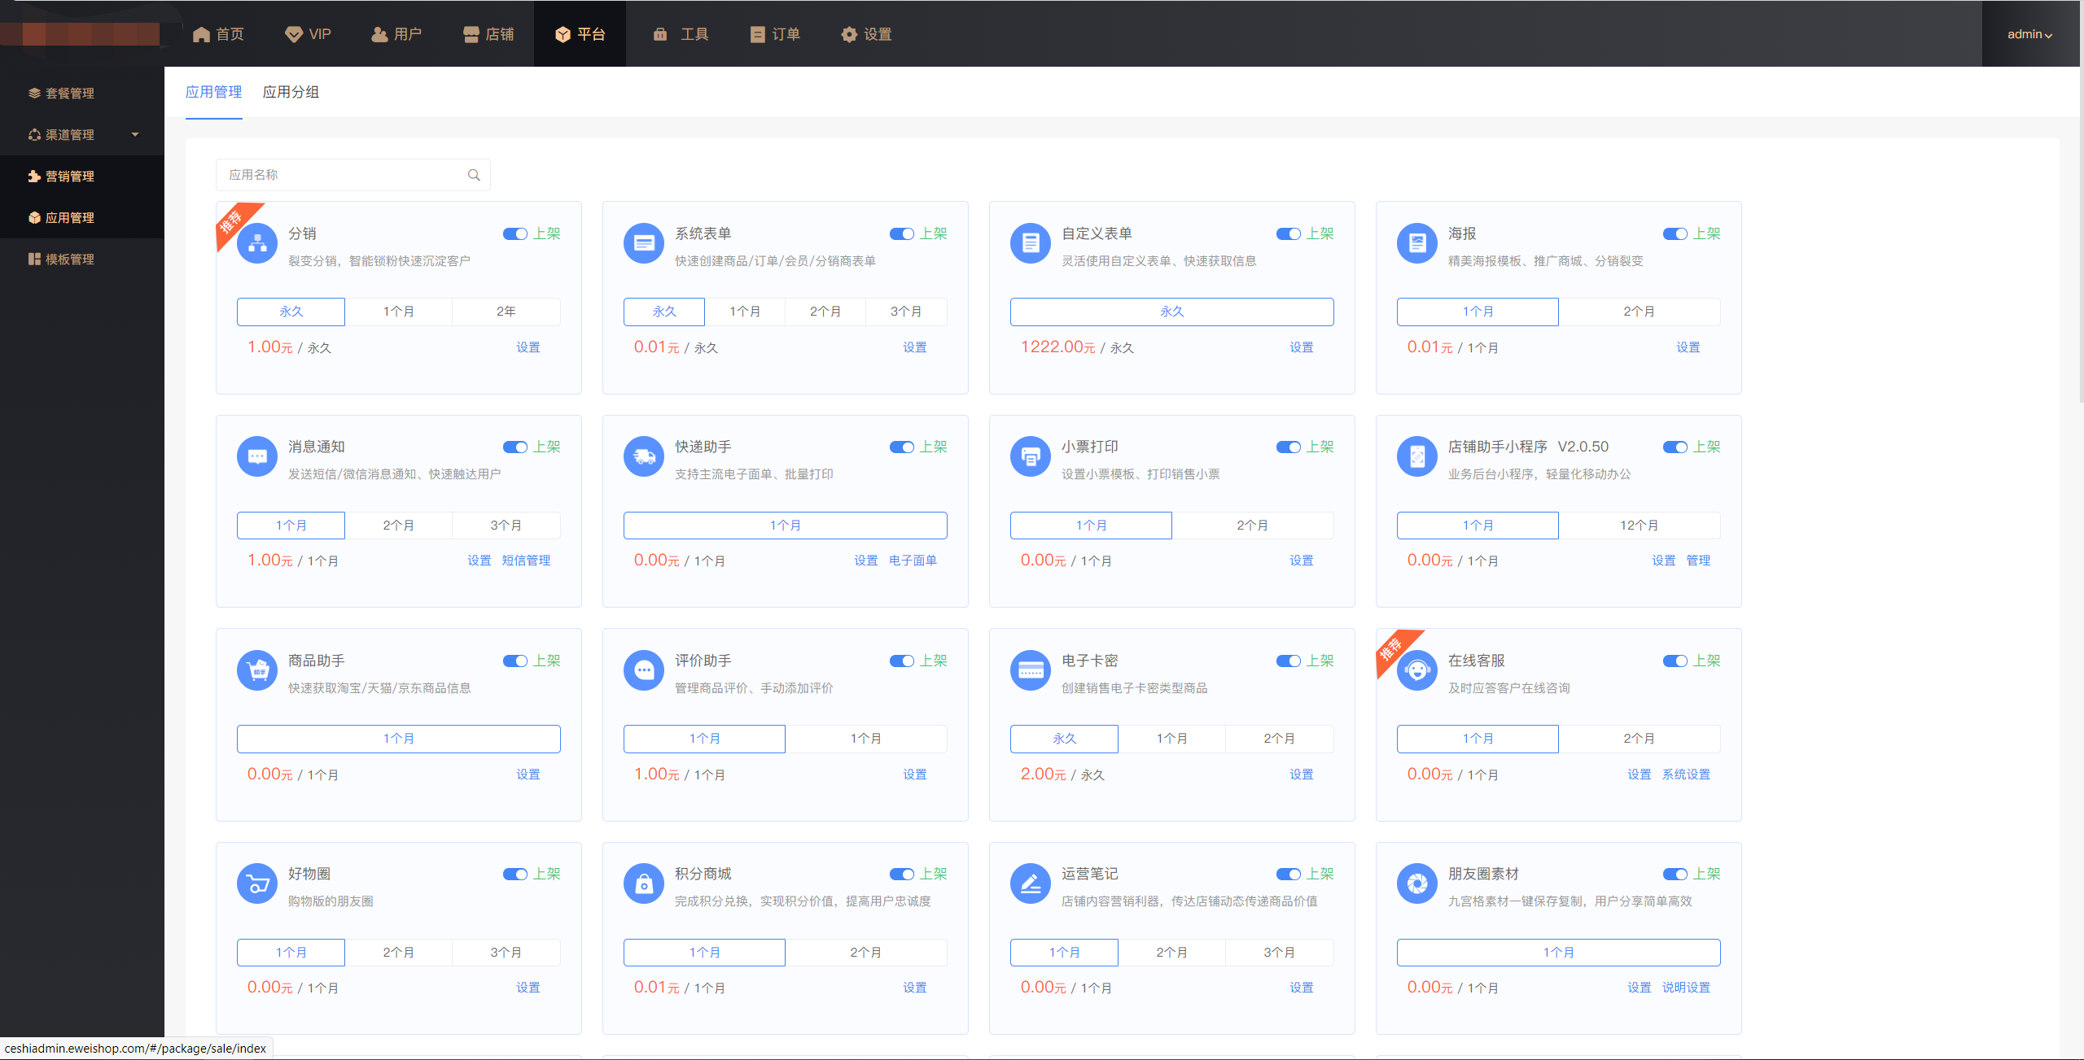This screenshot has height=1060, width=2084.
Task: Open the admin account dropdown
Action: coord(2029,34)
